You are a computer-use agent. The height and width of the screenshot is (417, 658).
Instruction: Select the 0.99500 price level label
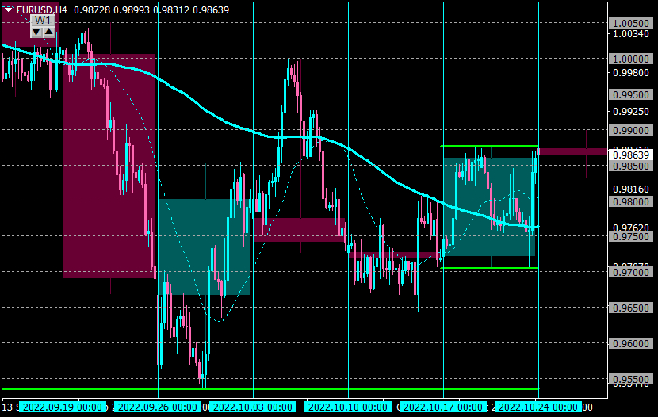pyautogui.click(x=631, y=95)
